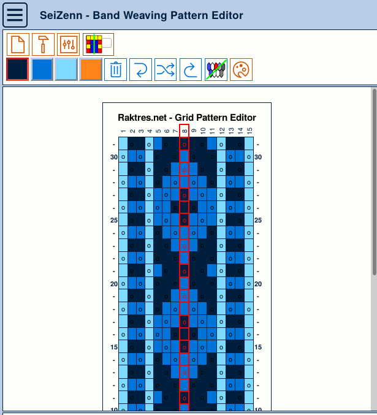Screen dimensions: 377x415
Task: Click the "Raktres.net - Grid Pattern Editor" title
Action: 187,118
